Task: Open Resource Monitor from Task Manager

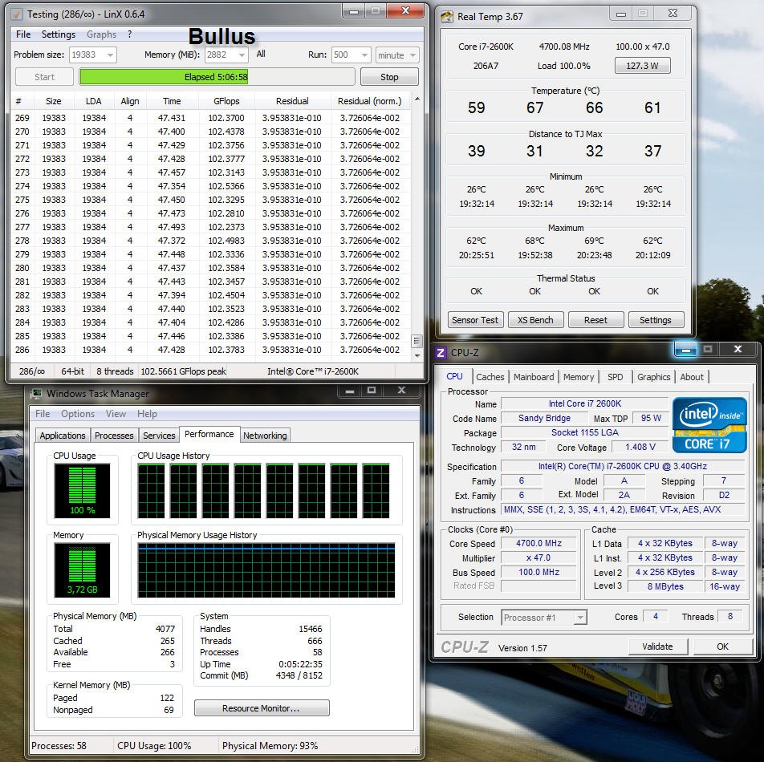Action: pyautogui.click(x=262, y=708)
